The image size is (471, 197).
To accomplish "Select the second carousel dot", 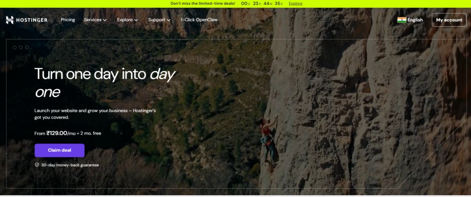I will (21, 47).
